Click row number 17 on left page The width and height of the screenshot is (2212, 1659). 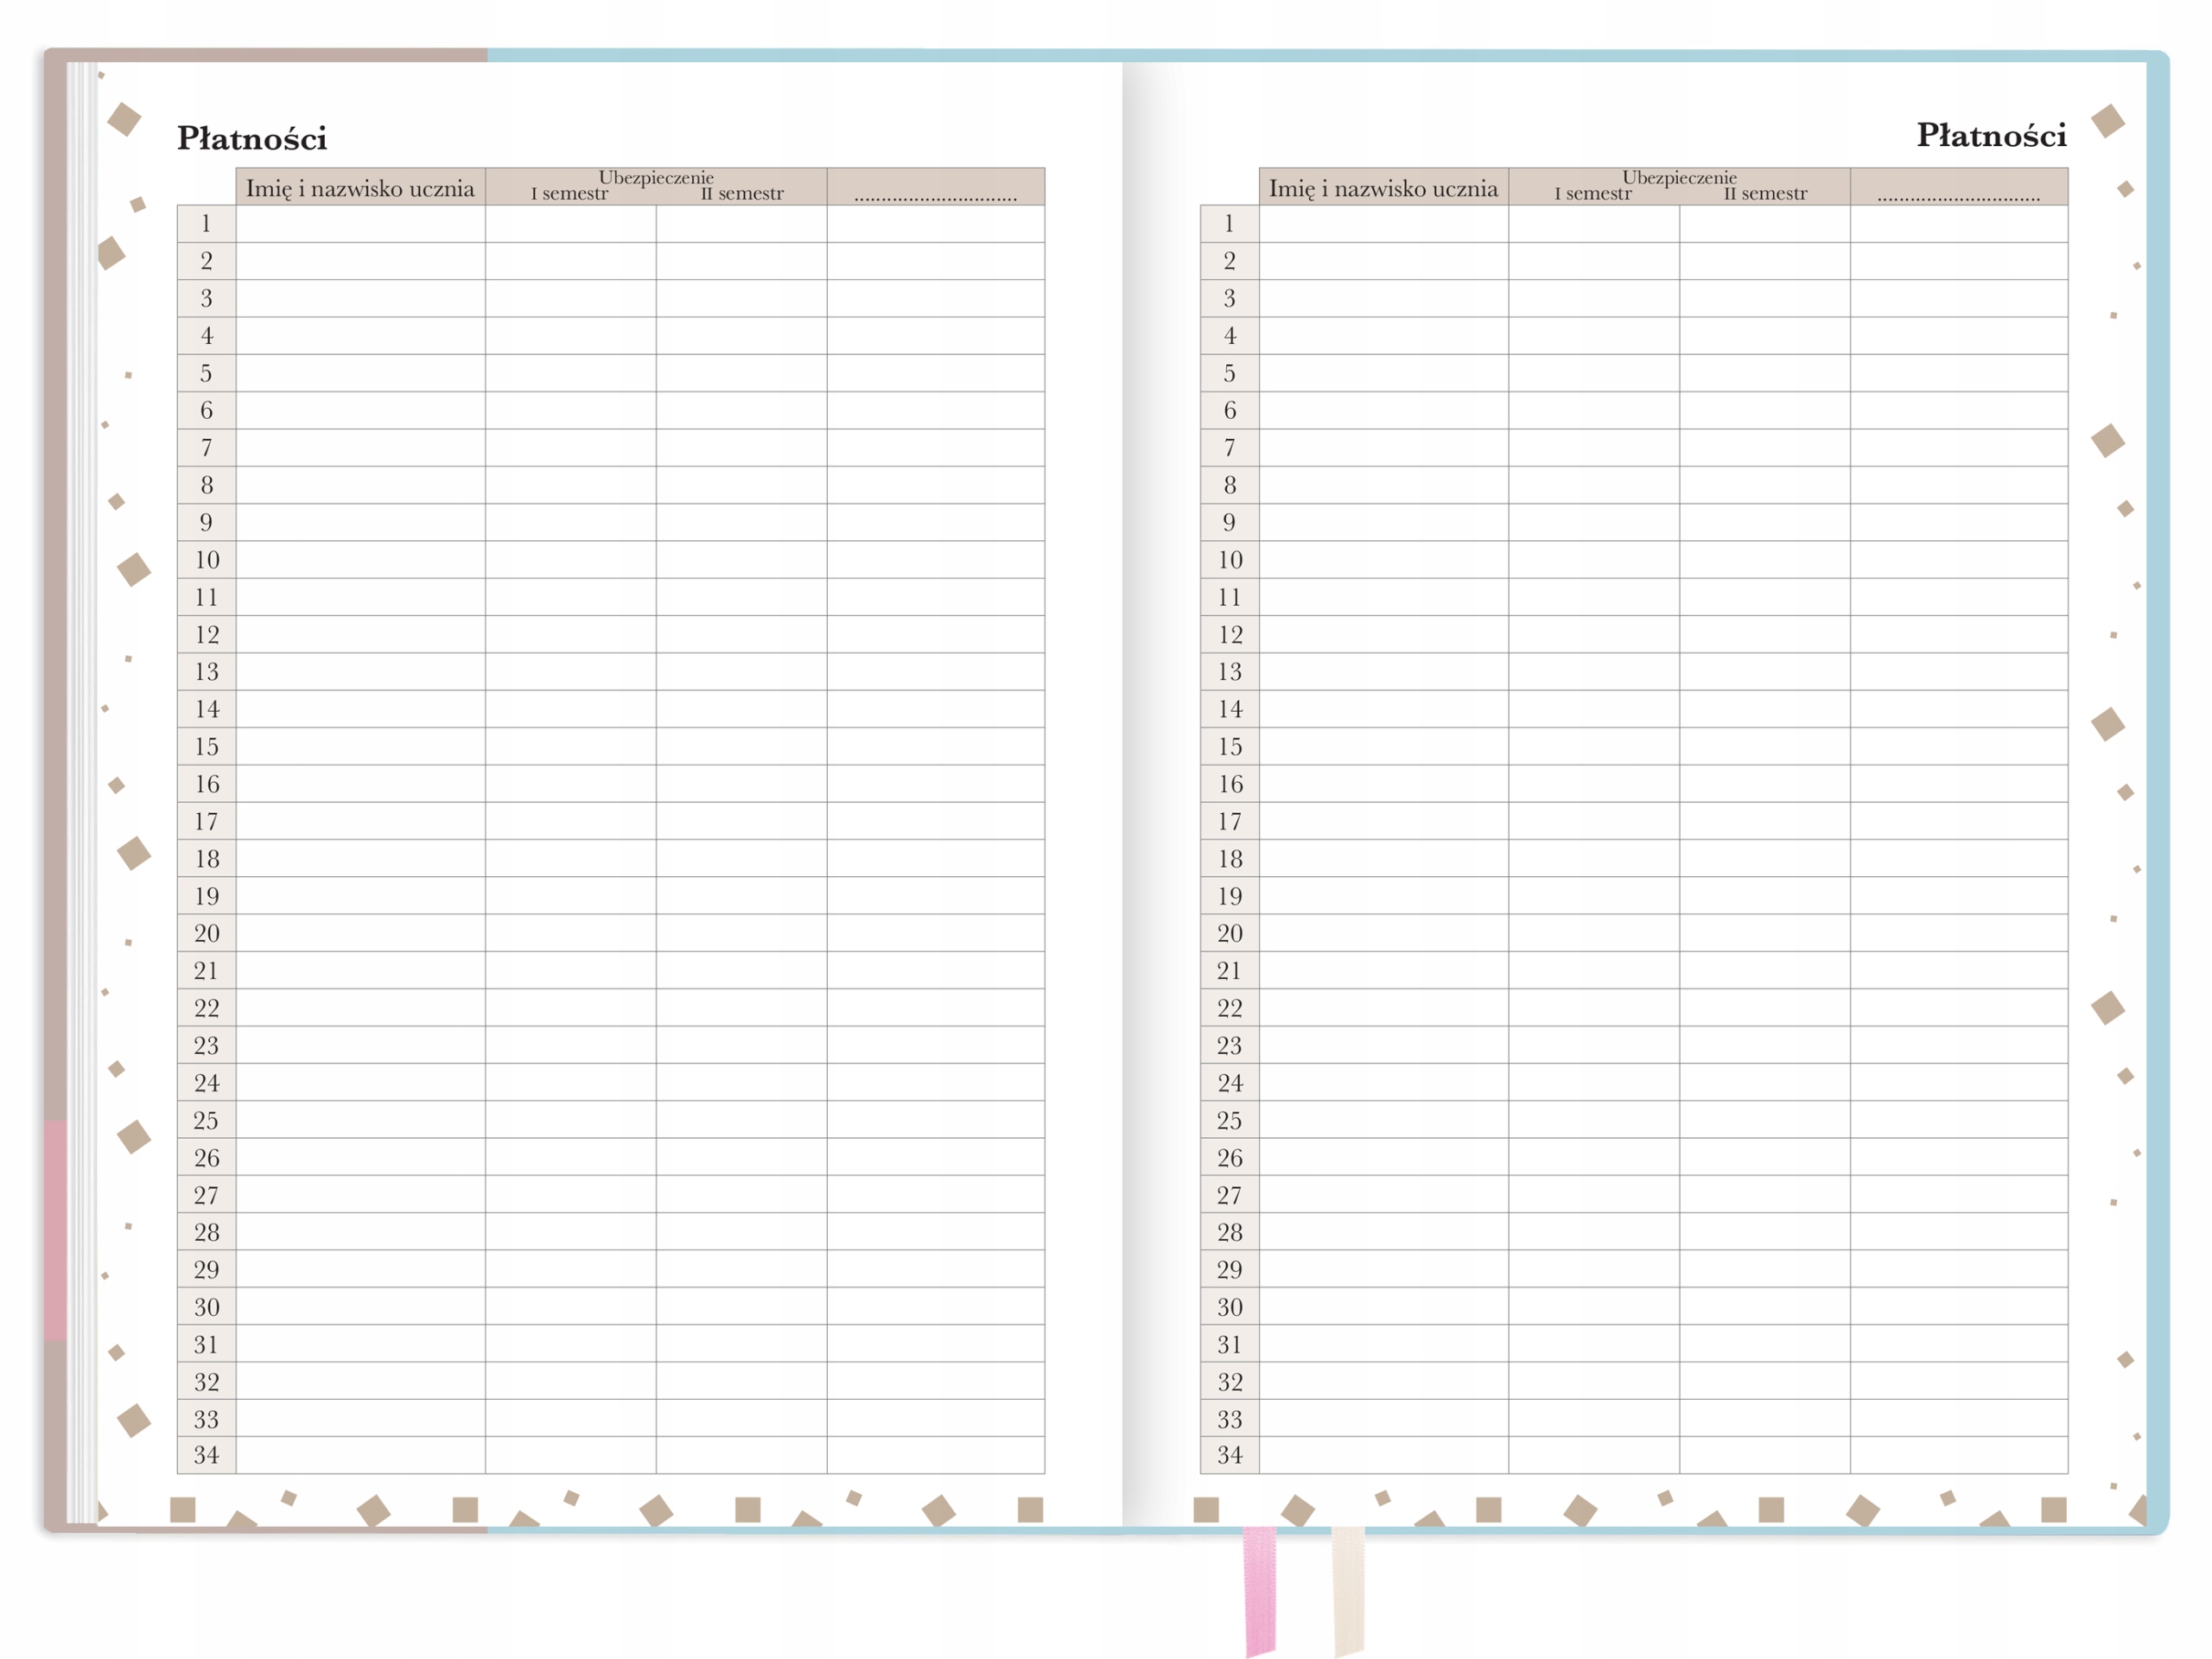pyautogui.click(x=206, y=821)
